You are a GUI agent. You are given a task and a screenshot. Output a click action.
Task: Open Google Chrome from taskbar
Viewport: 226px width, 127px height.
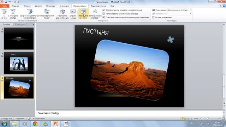pyautogui.click(x=35, y=124)
